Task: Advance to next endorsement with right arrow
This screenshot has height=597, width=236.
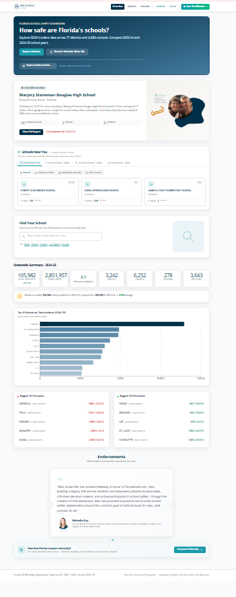Action: pos(173,505)
